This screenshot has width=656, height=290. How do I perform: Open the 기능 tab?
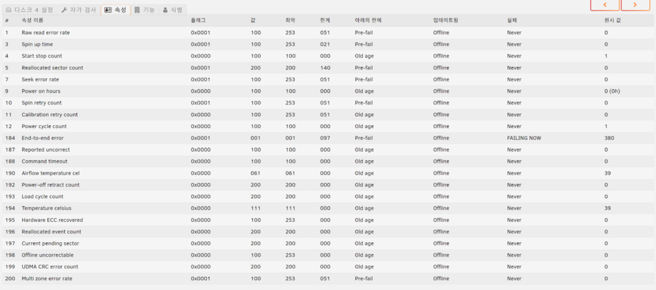click(x=144, y=10)
